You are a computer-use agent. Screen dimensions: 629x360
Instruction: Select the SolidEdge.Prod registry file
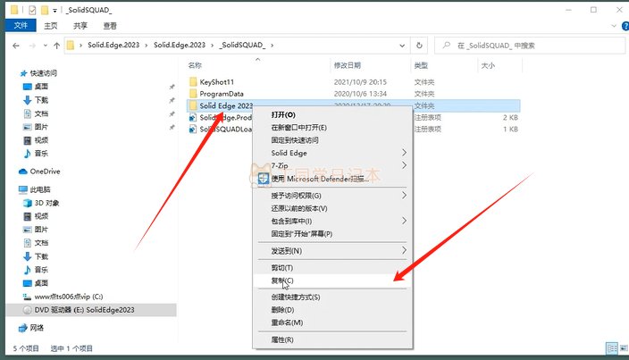click(x=225, y=117)
